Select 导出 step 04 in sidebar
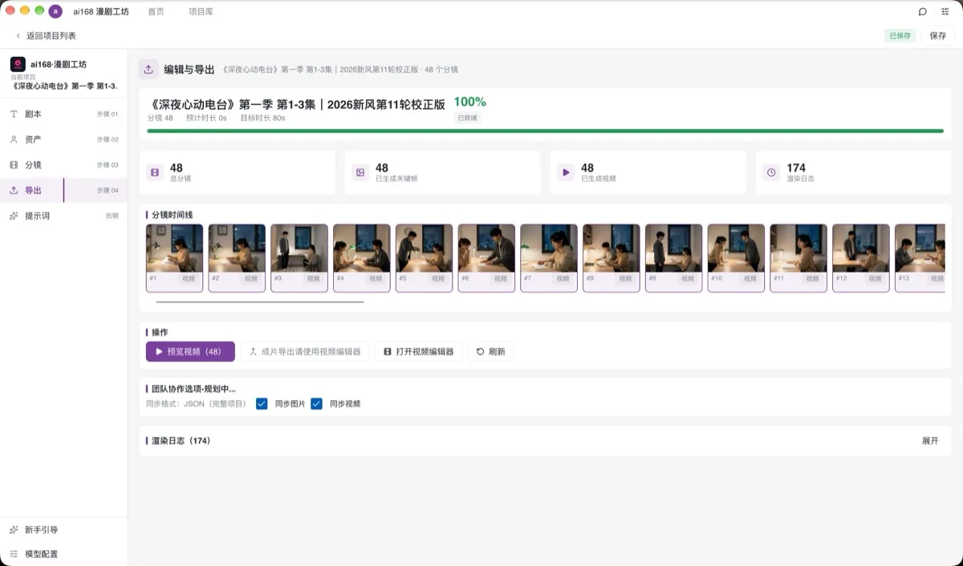Viewport: 963px width, 566px height. click(63, 190)
